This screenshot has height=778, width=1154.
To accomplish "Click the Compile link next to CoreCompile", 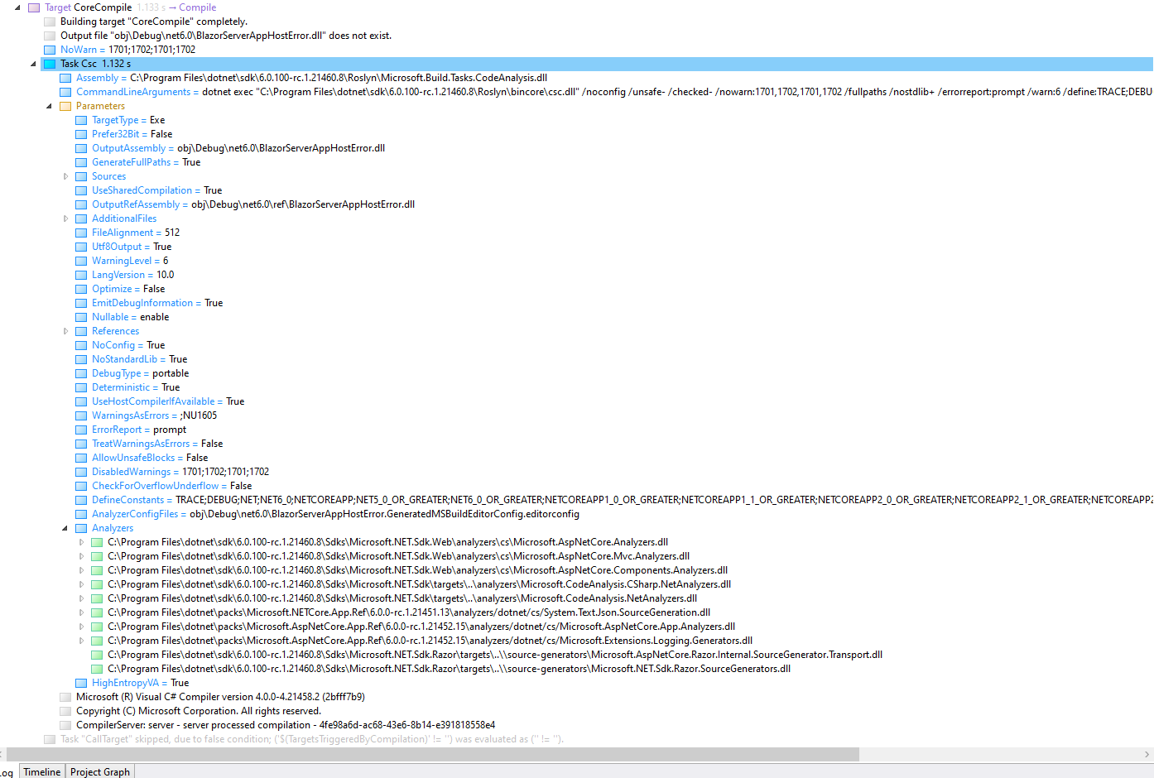I will [x=198, y=7].
